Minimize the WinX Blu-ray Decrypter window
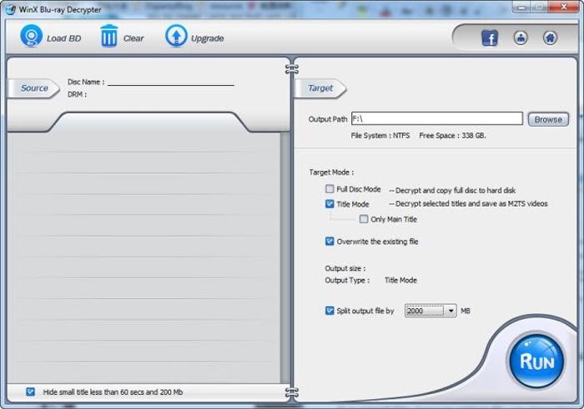 coord(521,7)
